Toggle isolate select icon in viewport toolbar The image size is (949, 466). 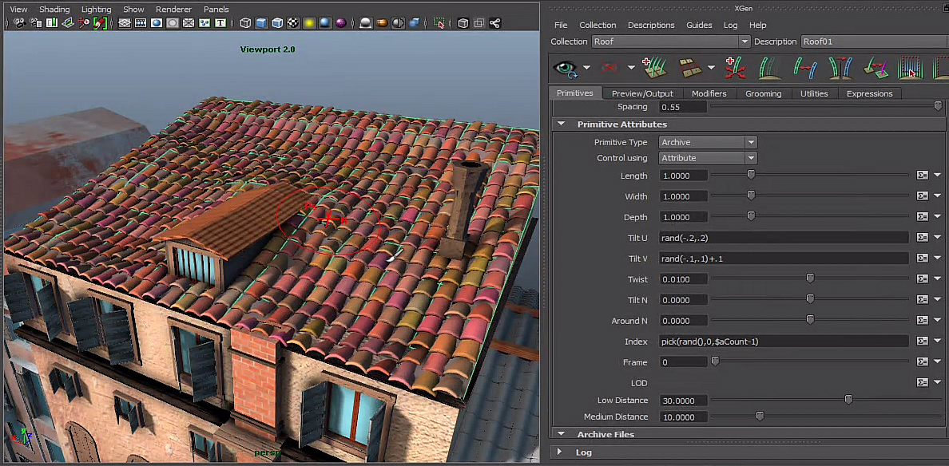tap(439, 24)
